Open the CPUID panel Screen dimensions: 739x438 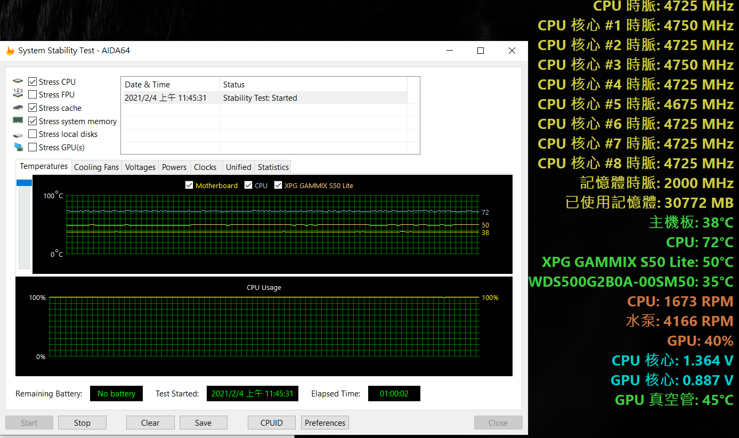pos(272,423)
